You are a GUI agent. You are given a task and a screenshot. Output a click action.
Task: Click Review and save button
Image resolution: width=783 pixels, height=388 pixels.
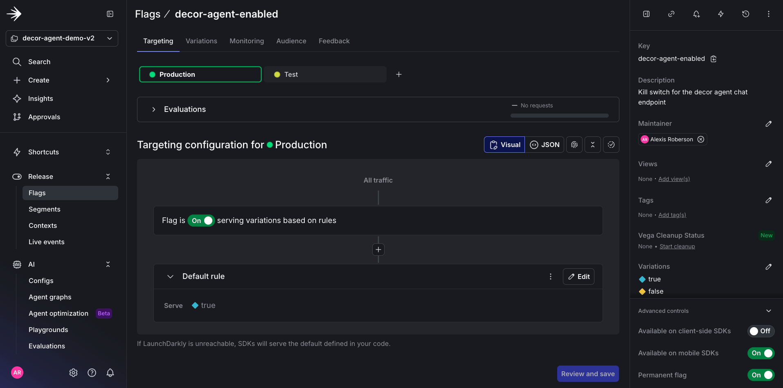pos(588,374)
